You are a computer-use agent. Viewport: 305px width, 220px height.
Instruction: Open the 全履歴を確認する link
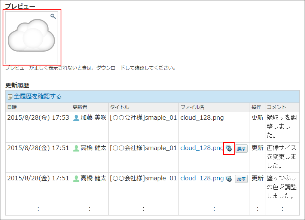click(37, 97)
